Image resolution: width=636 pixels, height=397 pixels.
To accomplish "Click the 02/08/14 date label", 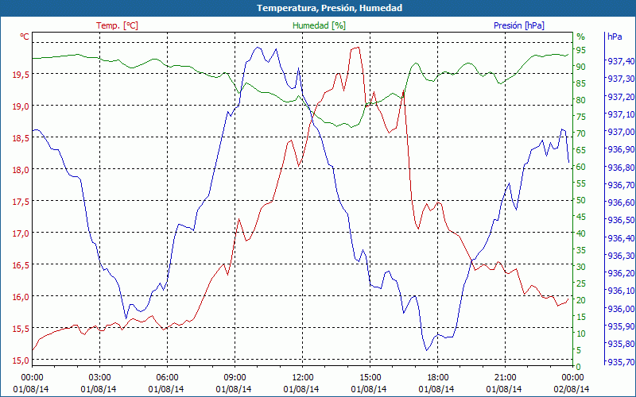I will pos(571,389).
